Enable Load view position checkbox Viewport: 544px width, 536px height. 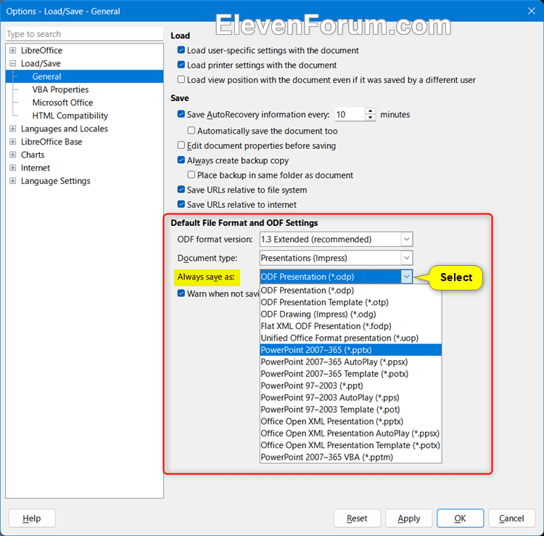[x=181, y=80]
